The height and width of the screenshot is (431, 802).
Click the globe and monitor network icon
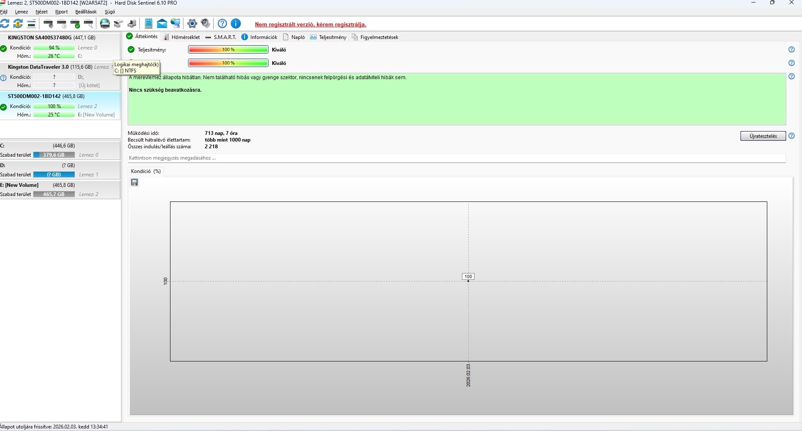(x=175, y=23)
